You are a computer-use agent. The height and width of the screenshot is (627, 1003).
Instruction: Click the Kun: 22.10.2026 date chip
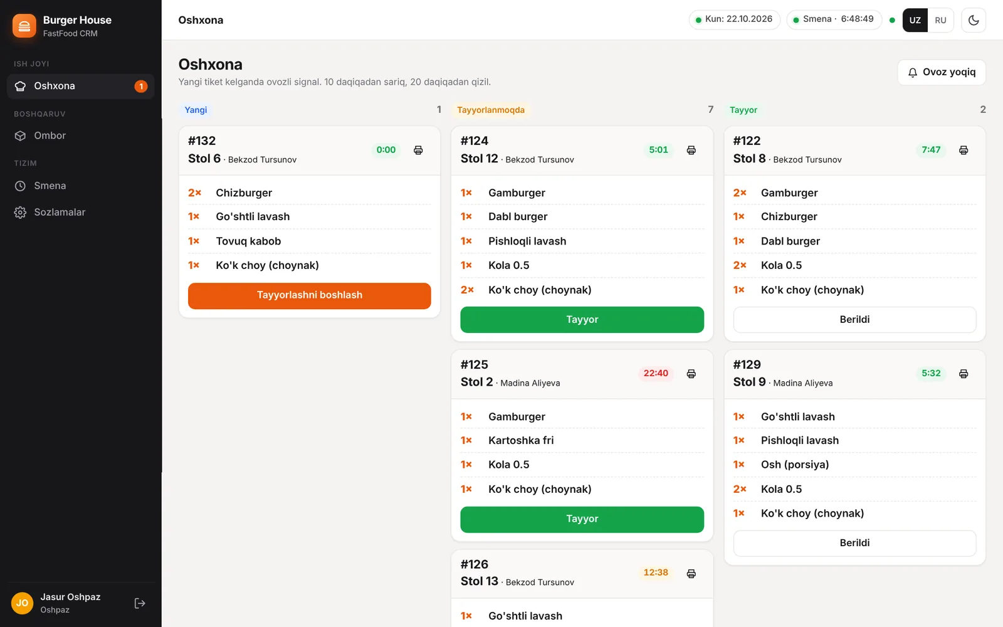click(x=735, y=19)
